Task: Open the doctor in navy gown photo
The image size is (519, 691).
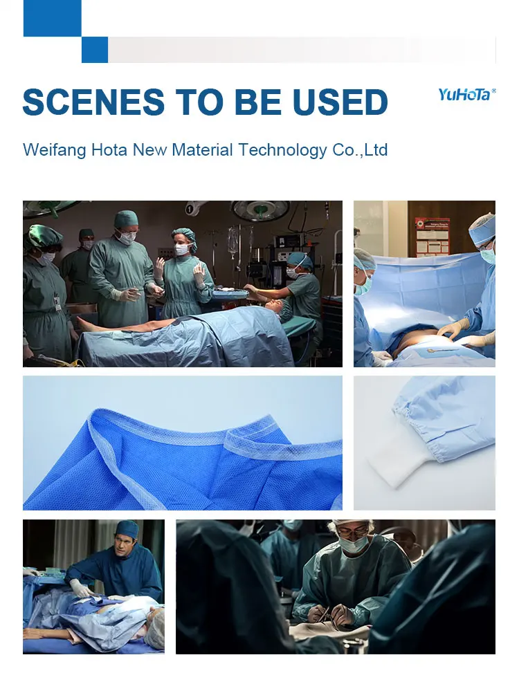Action: point(93,587)
